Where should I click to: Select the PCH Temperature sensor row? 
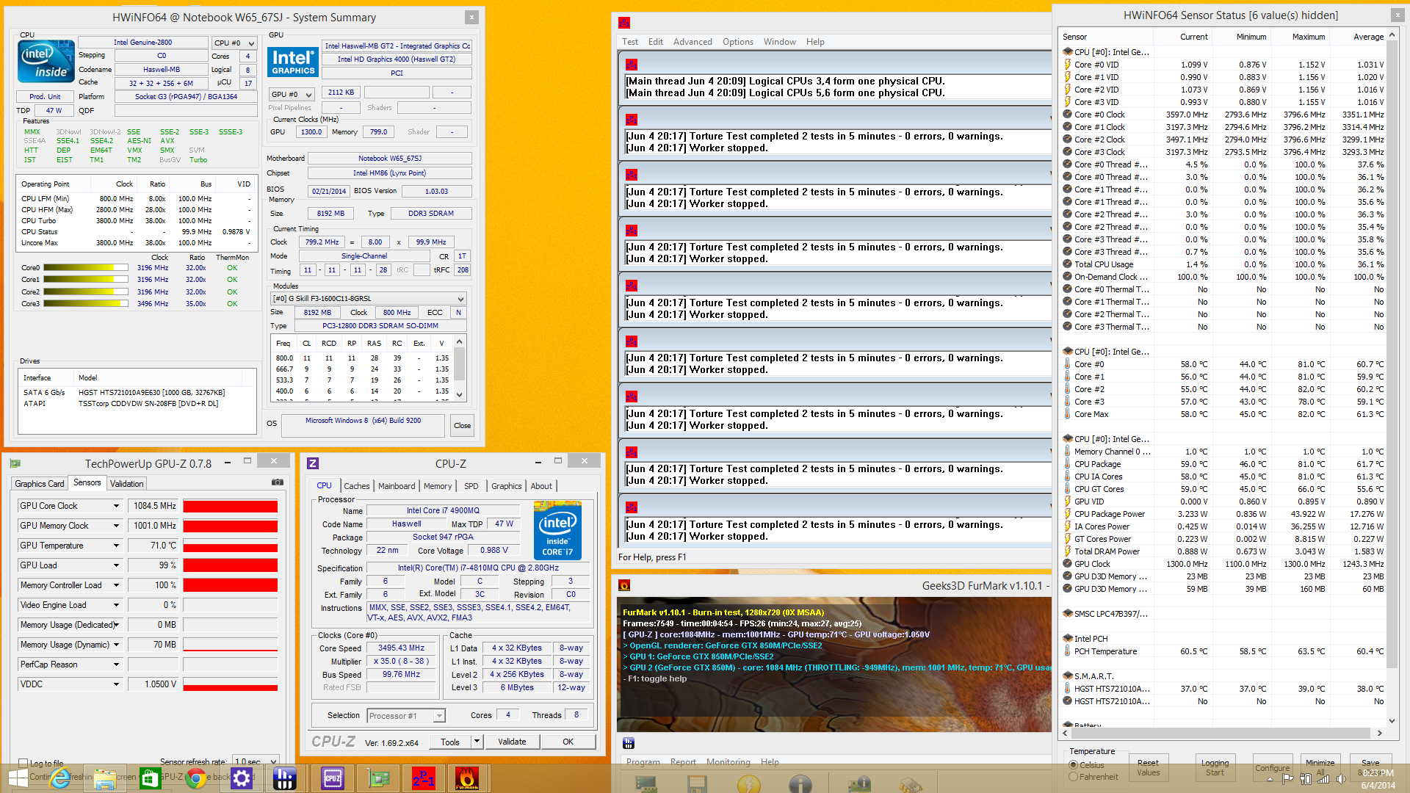click(1223, 651)
